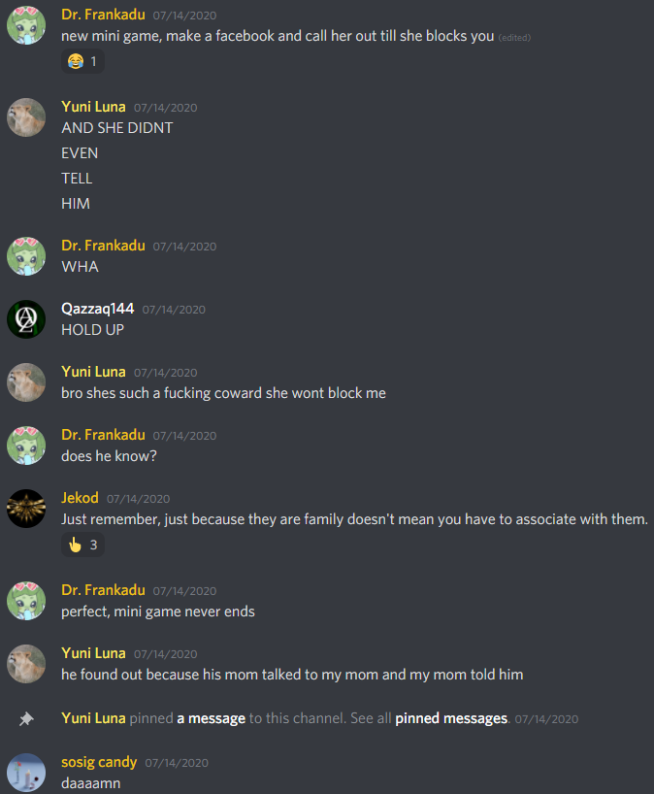Open Qazzaq144's profile avatar

point(26,319)
